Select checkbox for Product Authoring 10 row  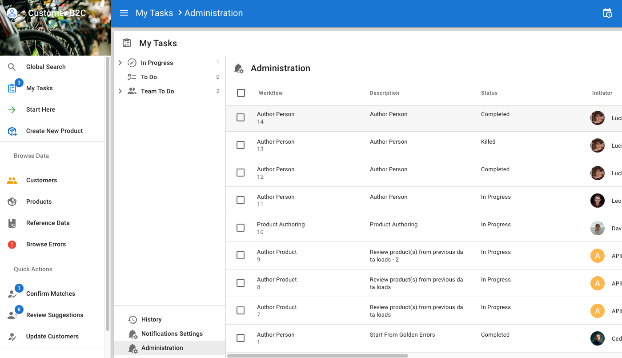tap(241, 228)
